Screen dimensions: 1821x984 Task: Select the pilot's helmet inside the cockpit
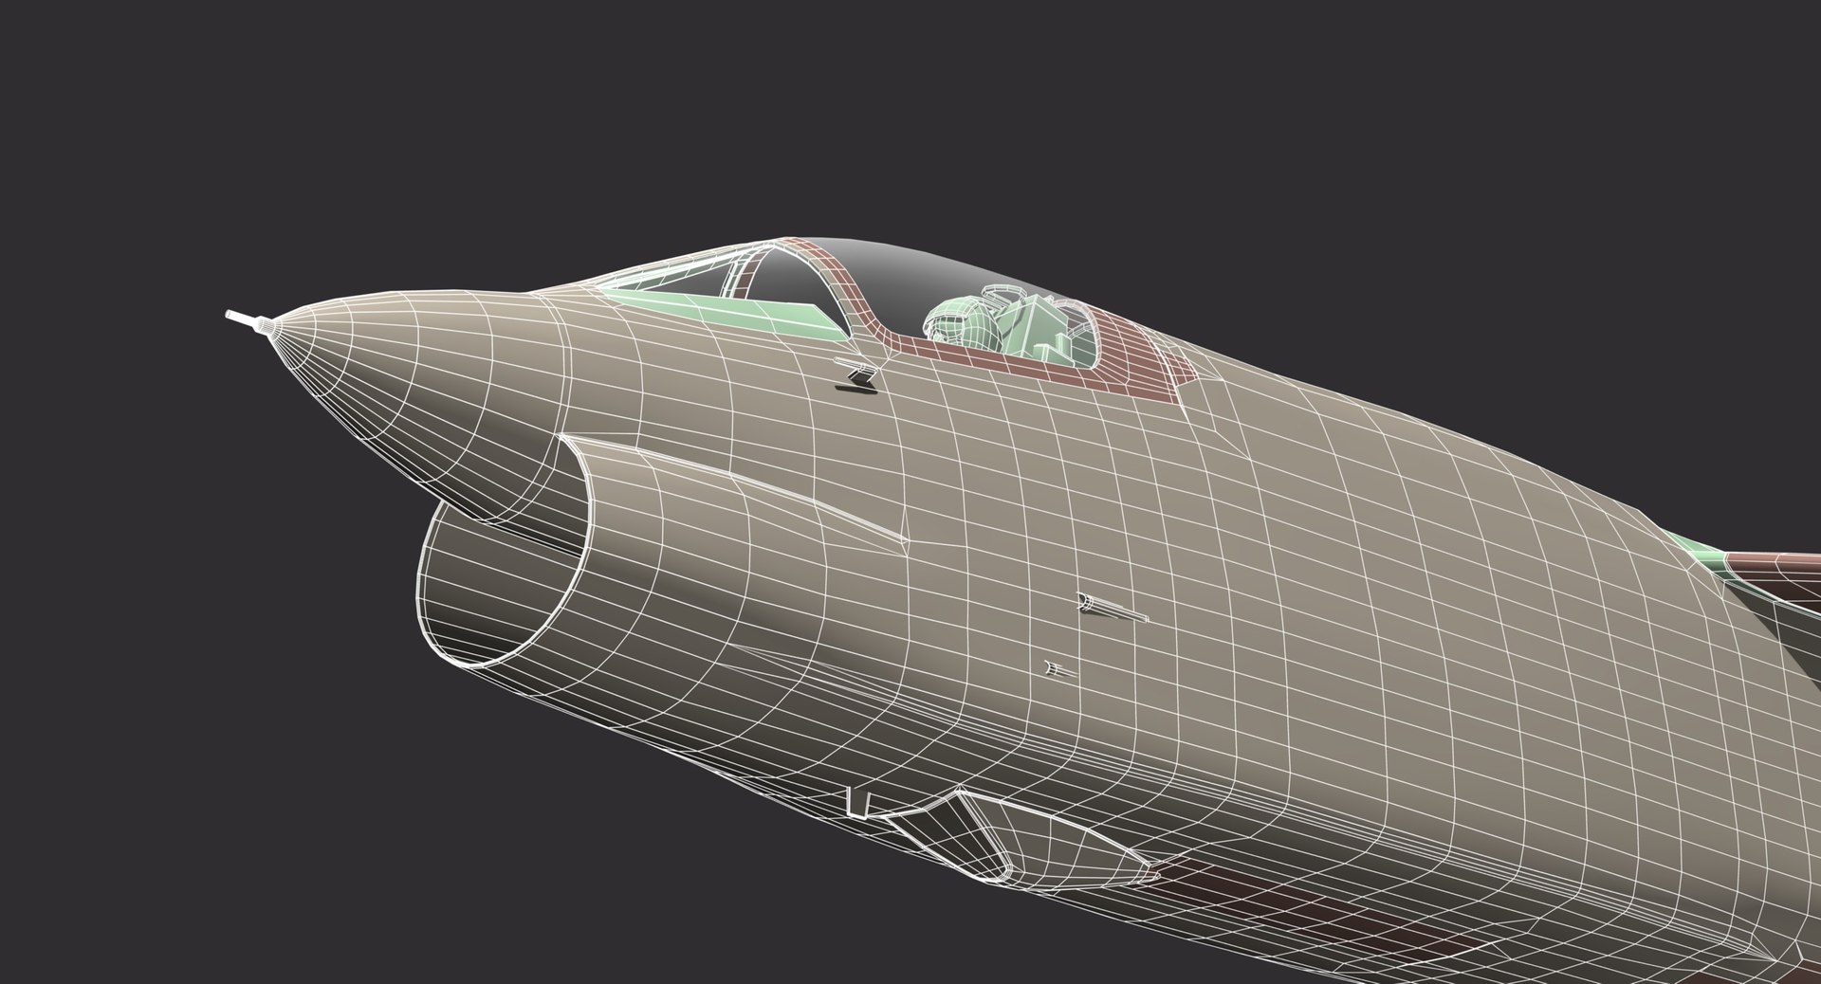pos(961,322)
